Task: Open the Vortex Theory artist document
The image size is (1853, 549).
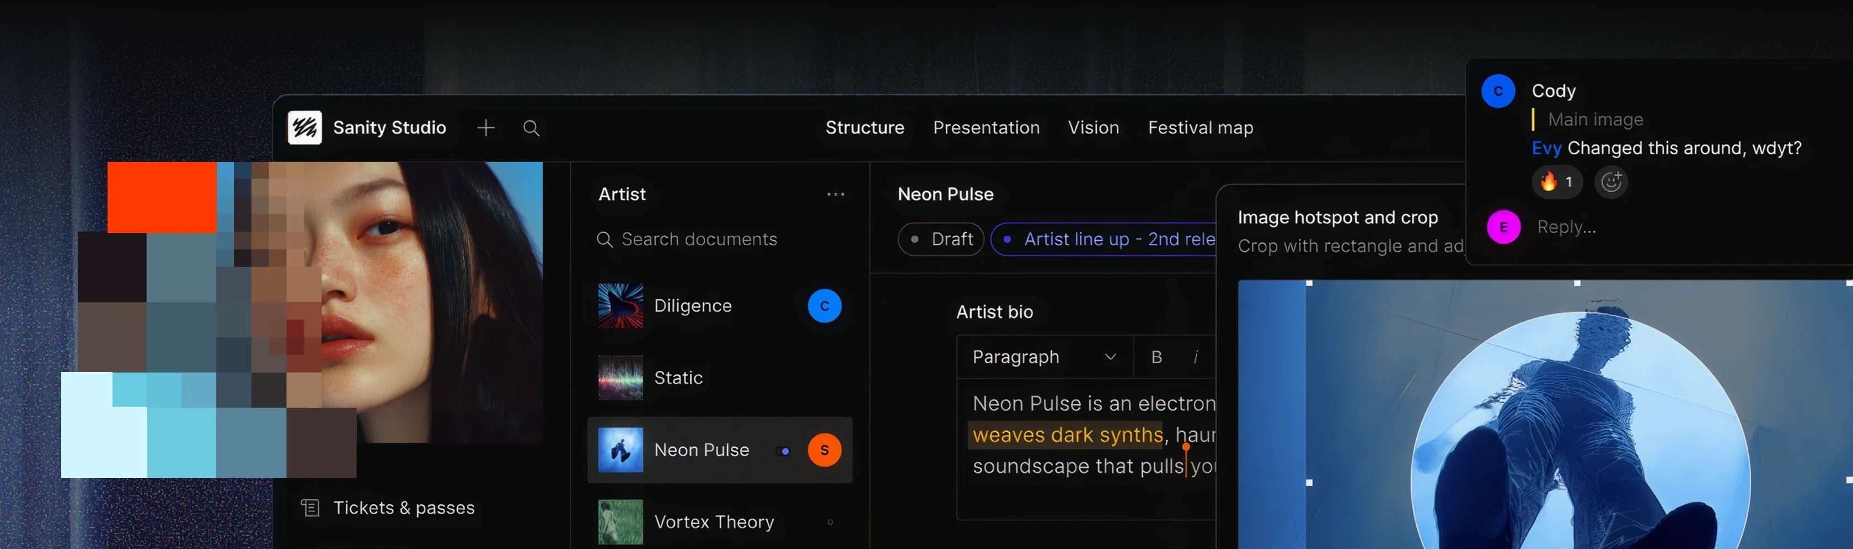Action: [720, 523]
